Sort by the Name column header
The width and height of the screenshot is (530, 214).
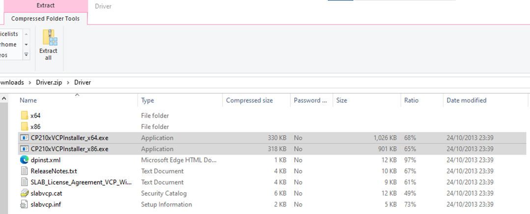(x=28, y=100)
